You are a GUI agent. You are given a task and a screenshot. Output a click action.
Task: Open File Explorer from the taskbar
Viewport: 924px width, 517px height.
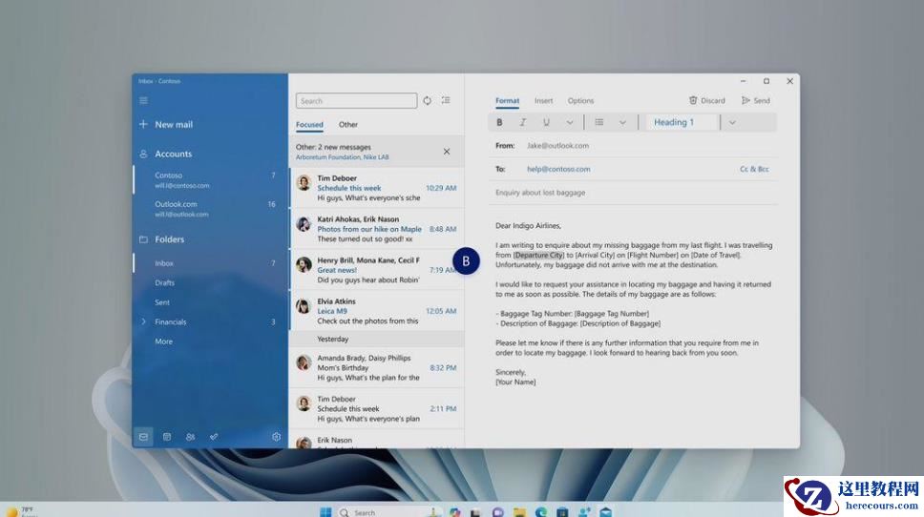pos(519,512)
